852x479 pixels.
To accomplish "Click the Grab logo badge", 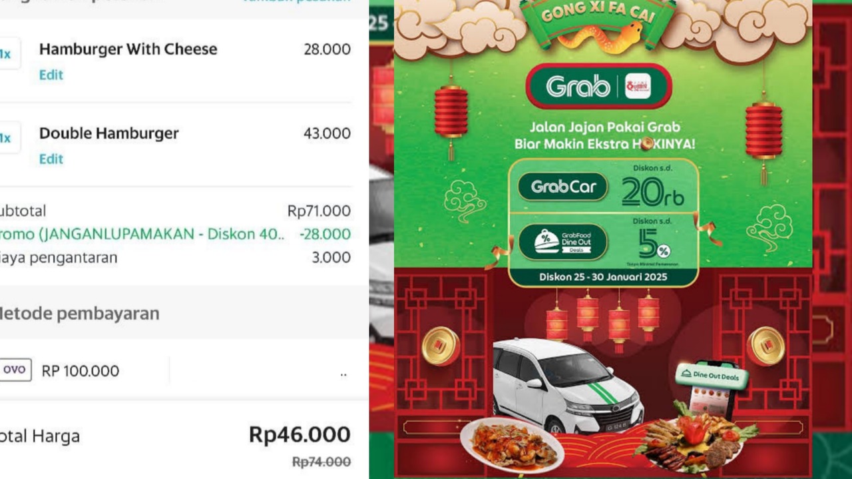I will click(598, 86).
